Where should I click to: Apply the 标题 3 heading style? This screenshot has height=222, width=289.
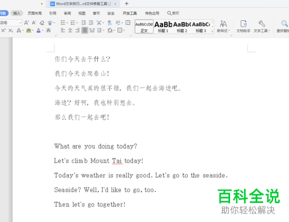(201, 27)
